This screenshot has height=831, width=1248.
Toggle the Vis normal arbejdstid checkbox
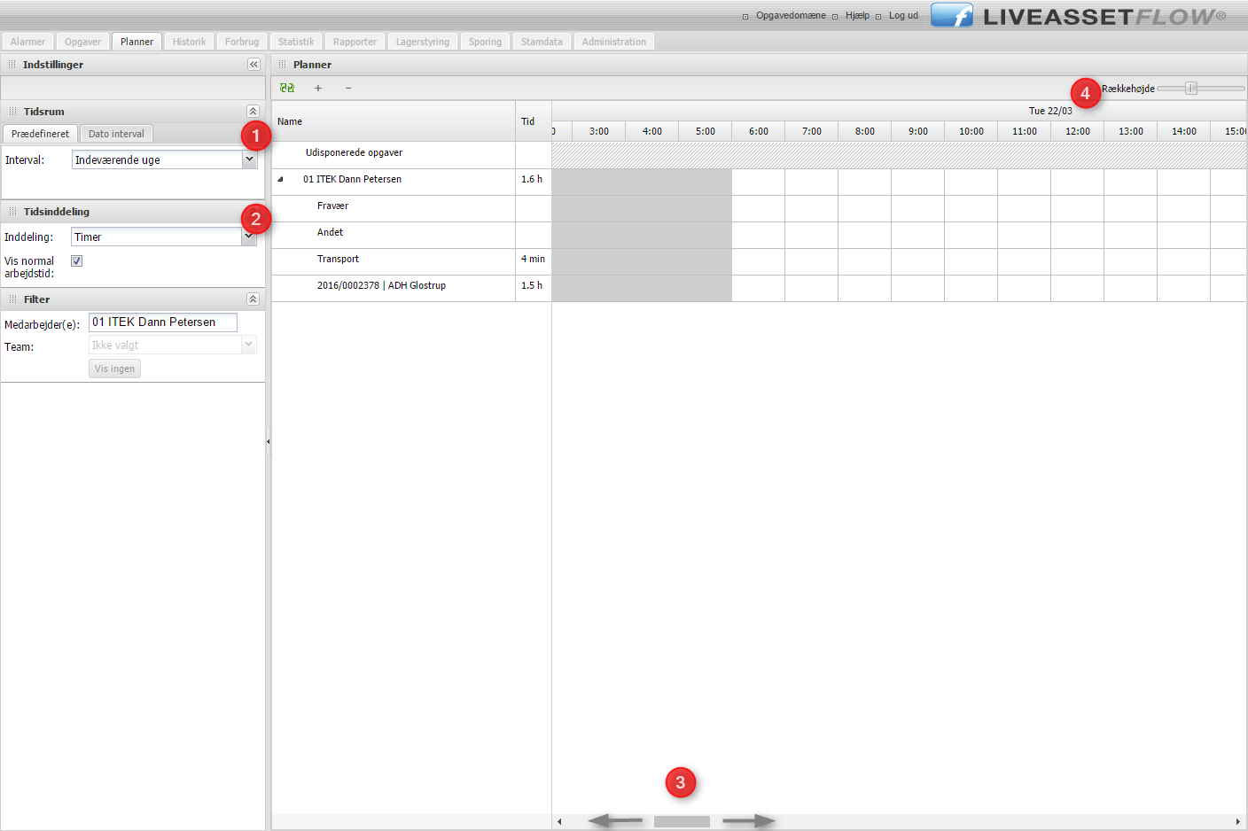point(77,261)
